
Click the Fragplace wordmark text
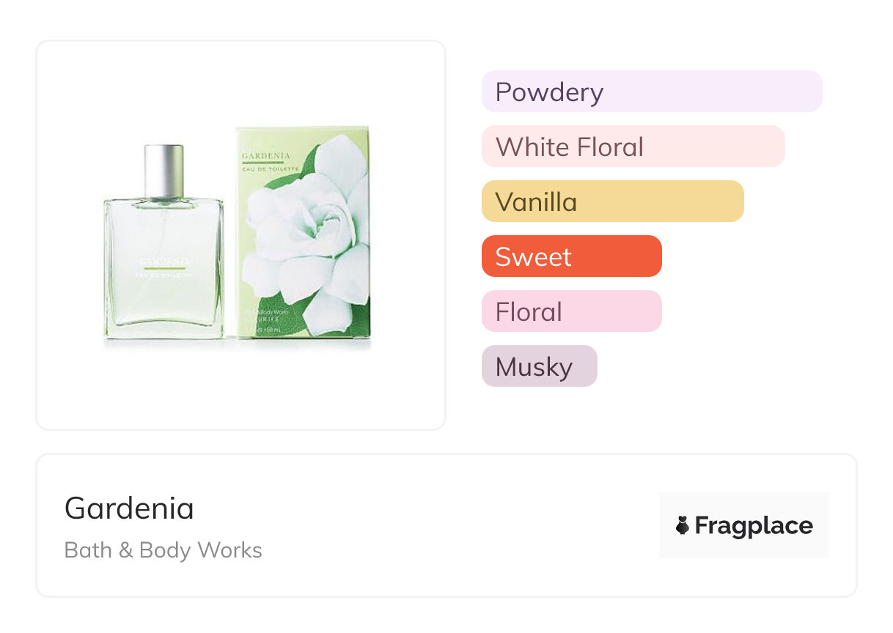click(x=754, y=525)
